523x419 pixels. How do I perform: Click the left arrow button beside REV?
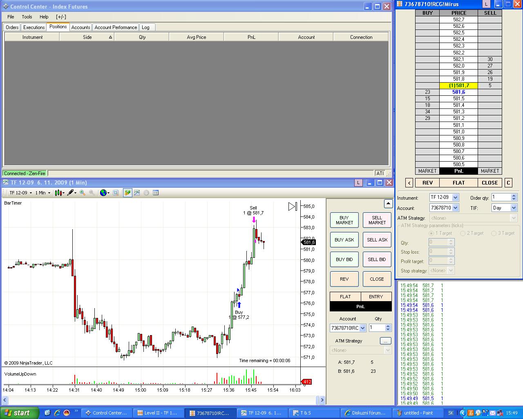coord(409,183)
